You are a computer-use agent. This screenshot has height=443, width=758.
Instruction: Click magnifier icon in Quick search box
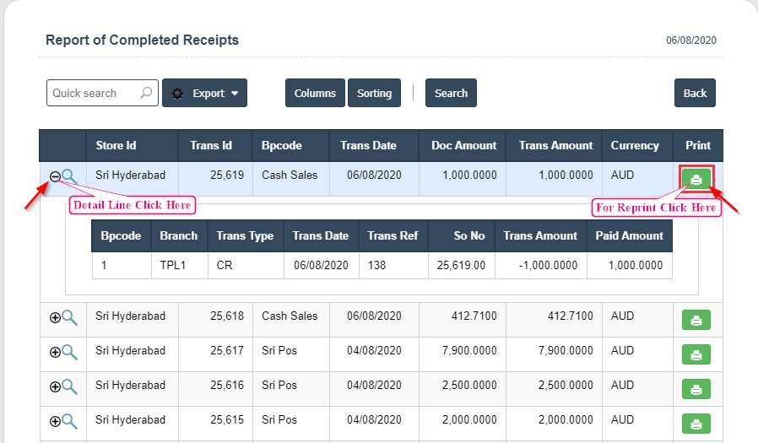pos(147,94)
